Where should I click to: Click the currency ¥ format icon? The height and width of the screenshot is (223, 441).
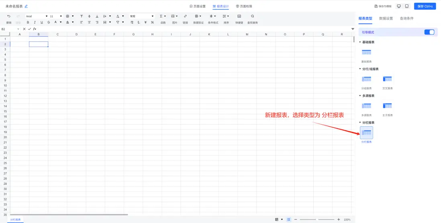pyautogui.click(x=145, y=22)
